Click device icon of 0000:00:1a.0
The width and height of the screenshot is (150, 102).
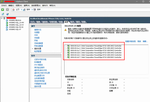click(69, 46)
